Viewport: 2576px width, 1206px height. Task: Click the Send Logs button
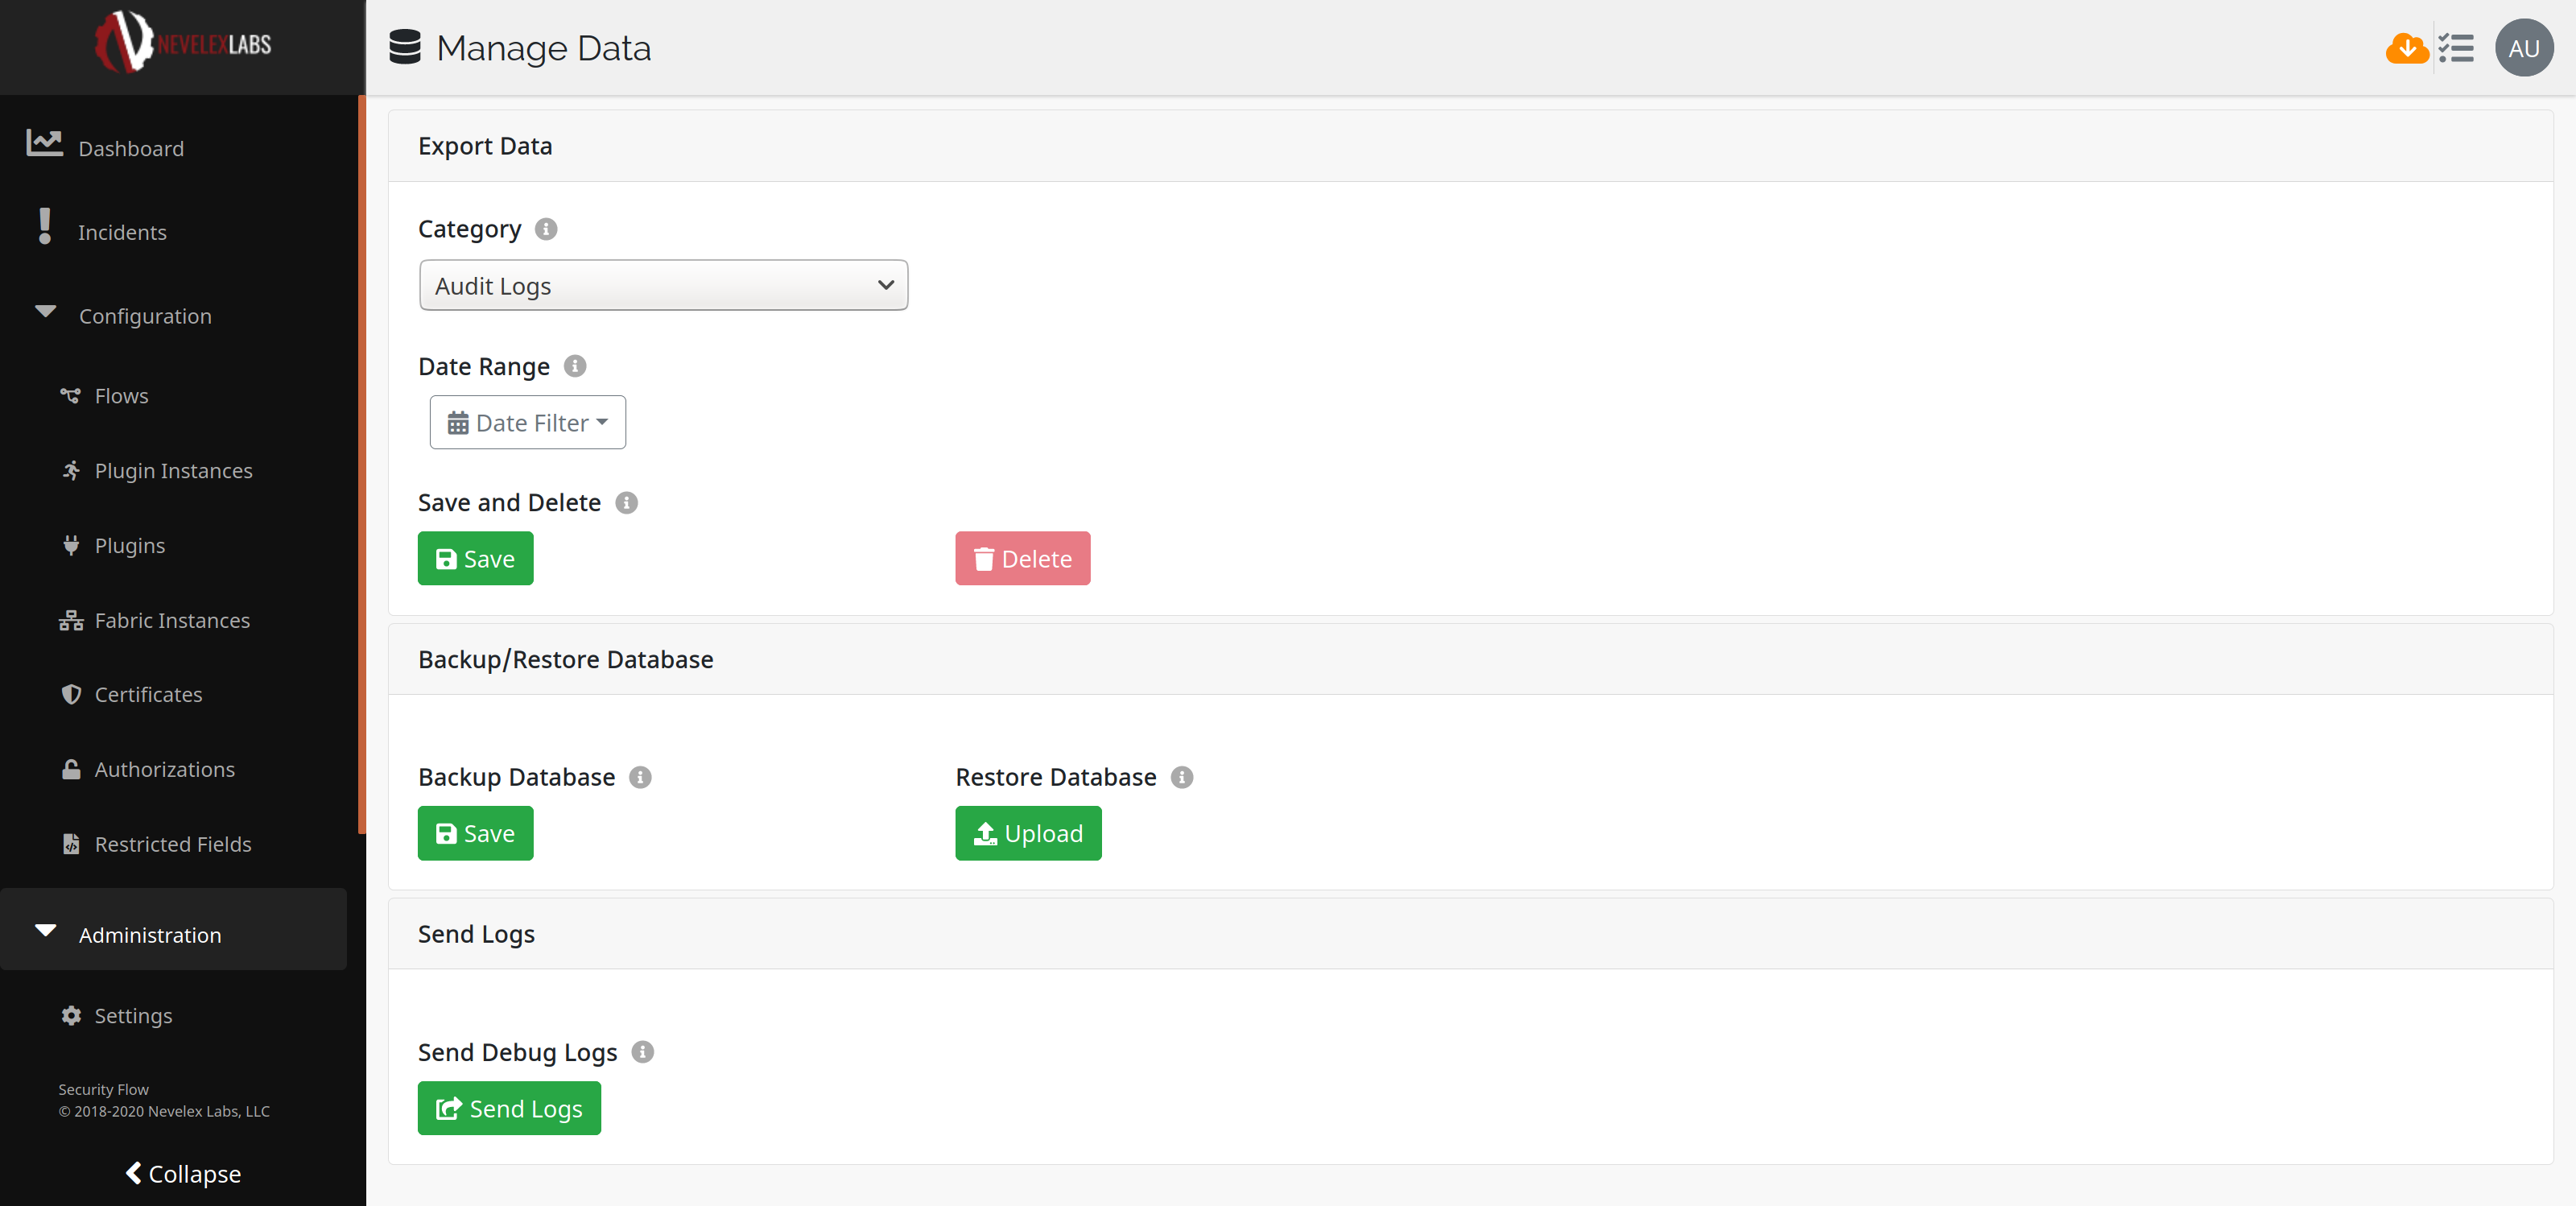pos(509,1109)
